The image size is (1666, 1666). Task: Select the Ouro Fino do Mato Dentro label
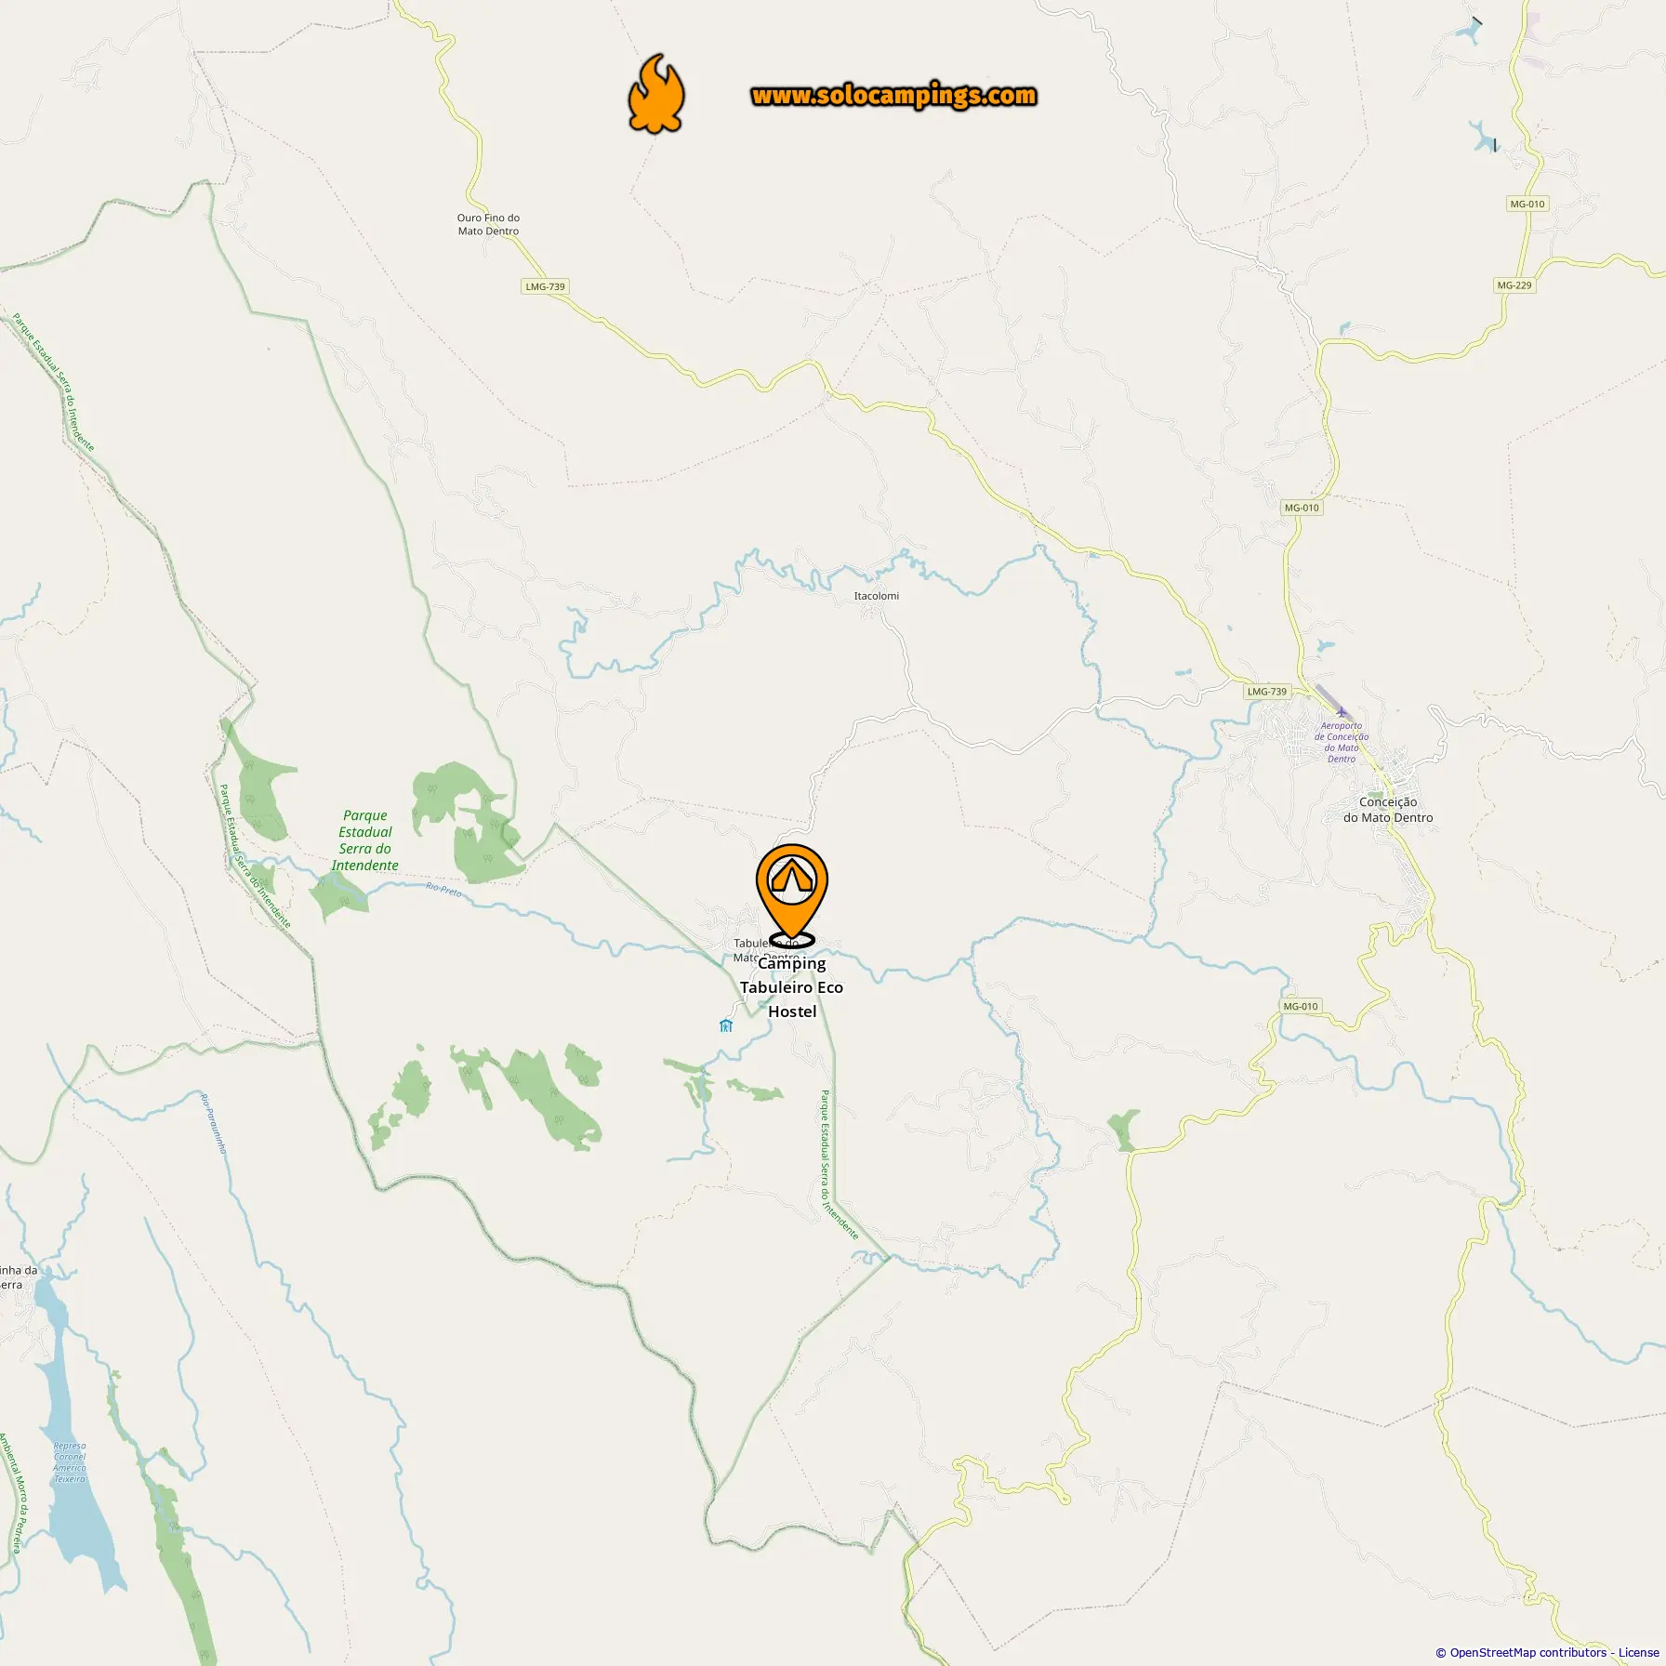click(x=488, y=224)
